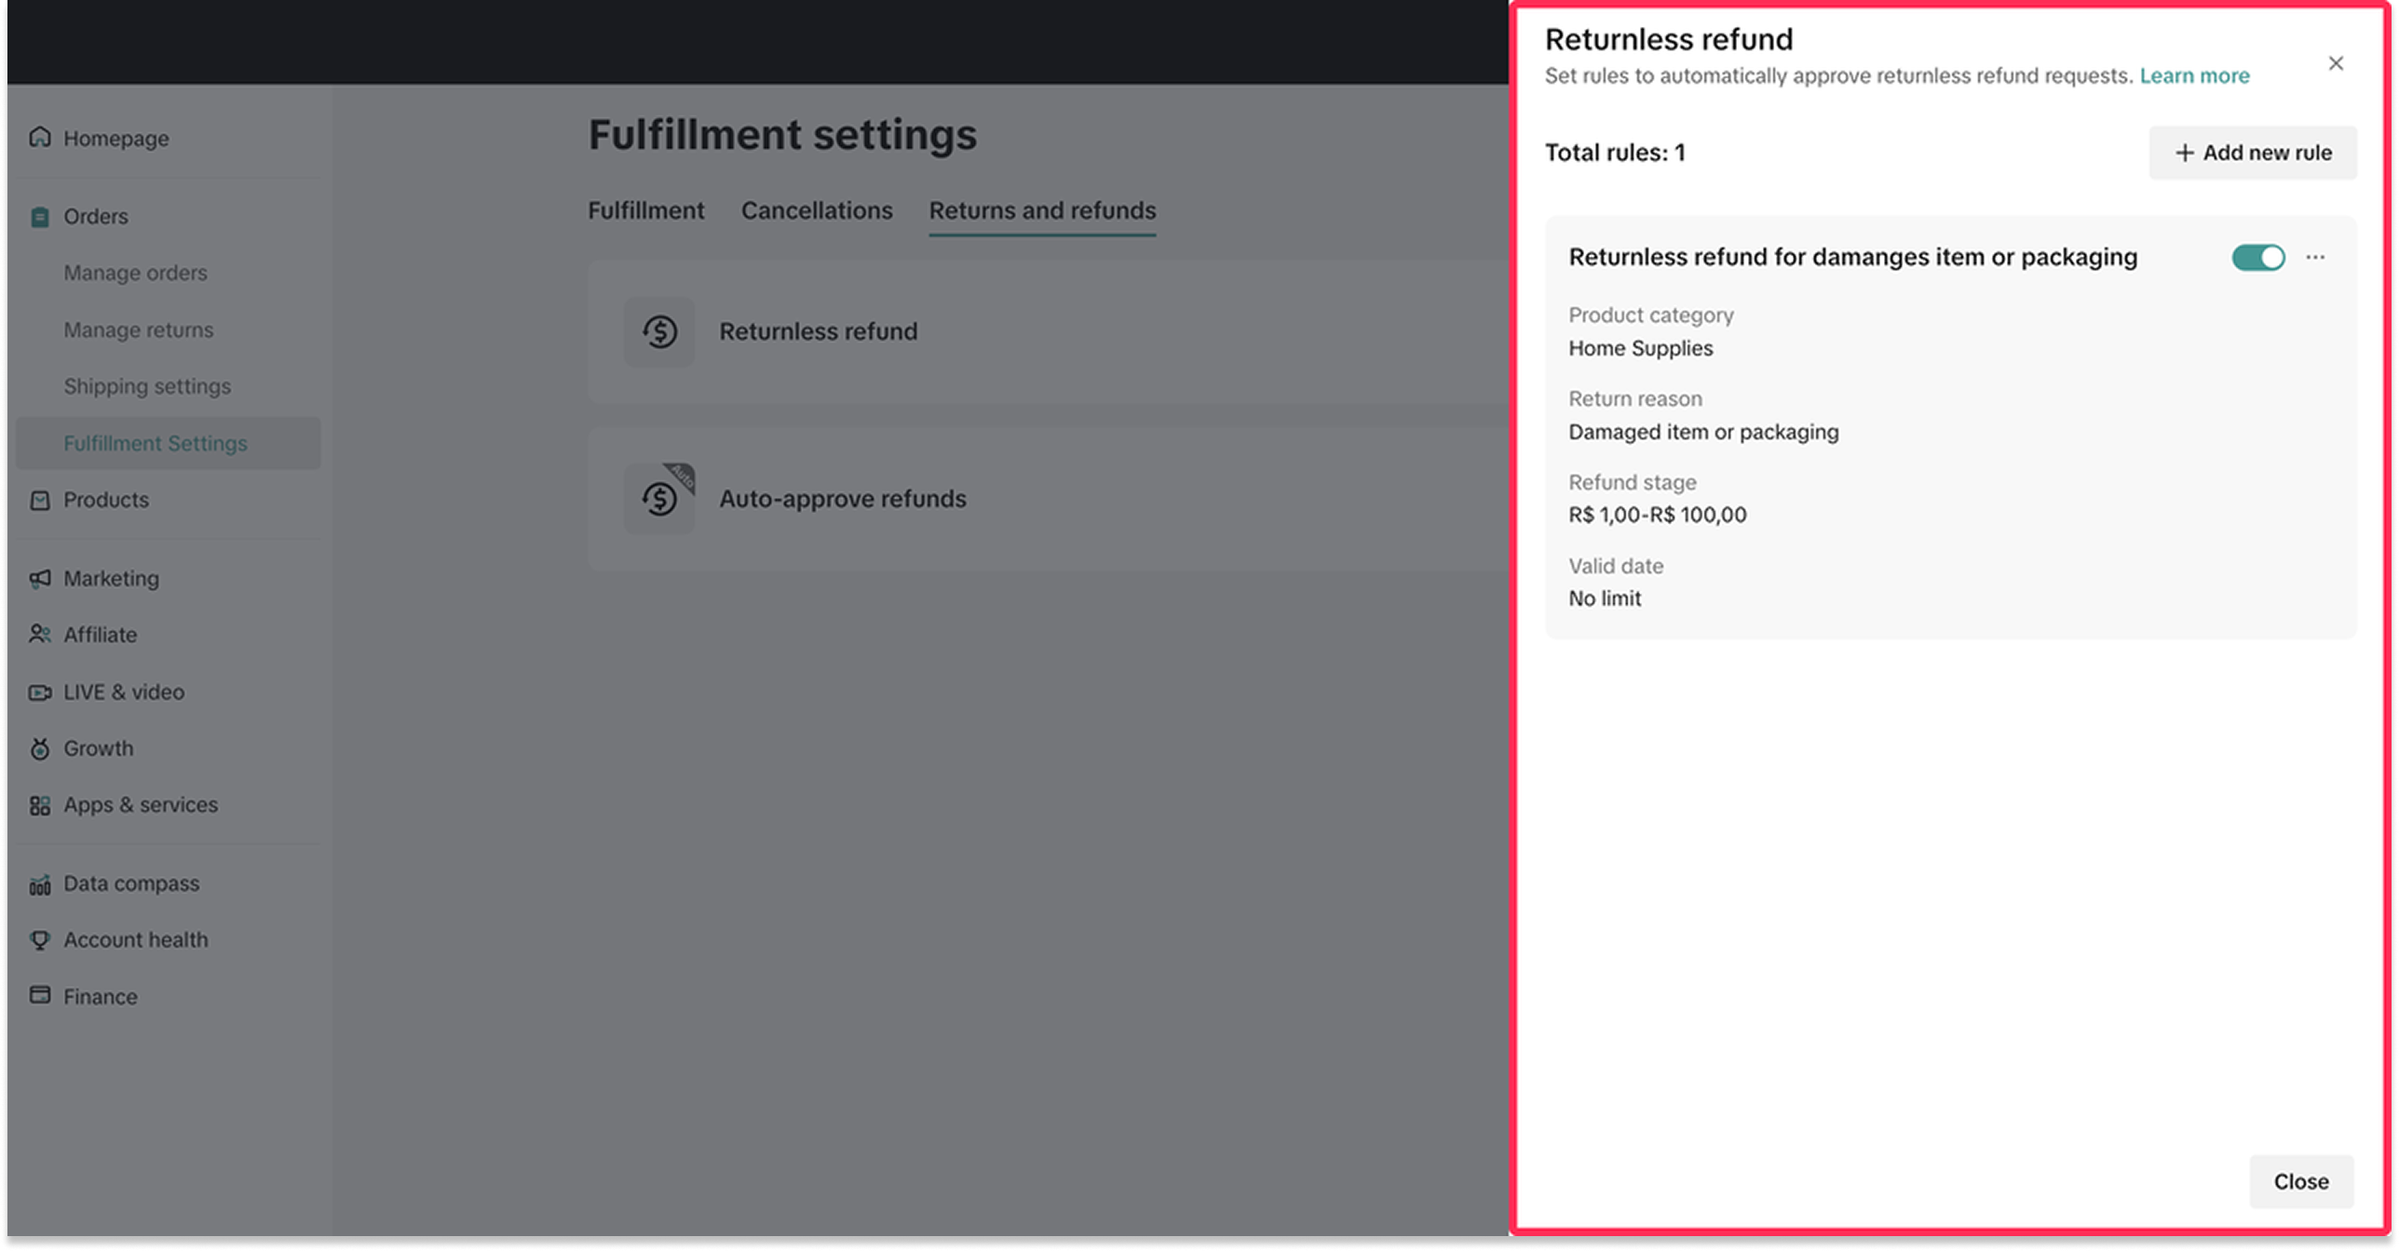This screenshot has height=1251, width=2399.
Task: Click the Account health trophy icon
Action: pos(40,940)
